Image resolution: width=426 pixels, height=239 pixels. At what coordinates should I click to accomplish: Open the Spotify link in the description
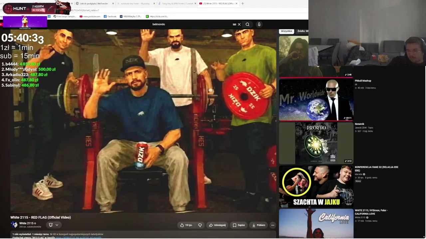pyautogui.click(x=79, y=237)
